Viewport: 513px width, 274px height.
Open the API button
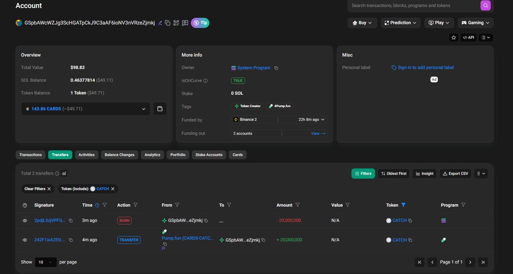point(469,38)
